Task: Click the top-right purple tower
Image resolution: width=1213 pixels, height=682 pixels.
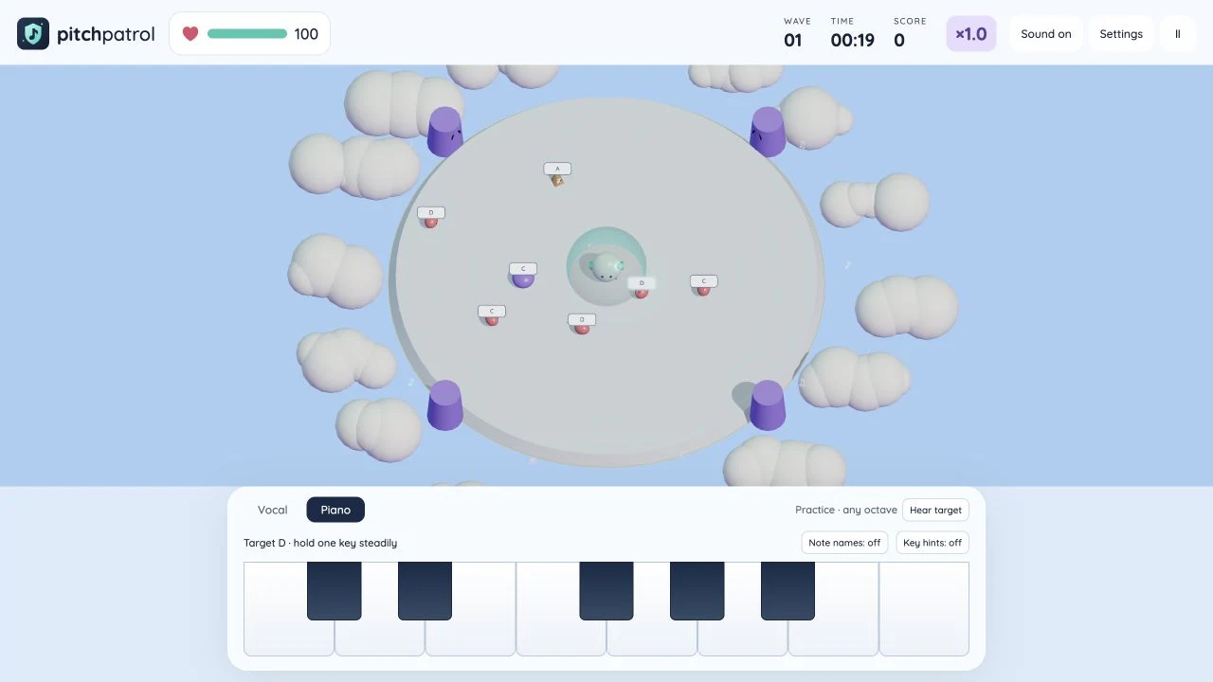Action: 768,132
